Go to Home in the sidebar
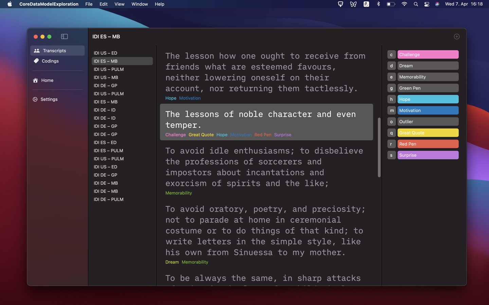The image size is (489, 305). point(57,80)
